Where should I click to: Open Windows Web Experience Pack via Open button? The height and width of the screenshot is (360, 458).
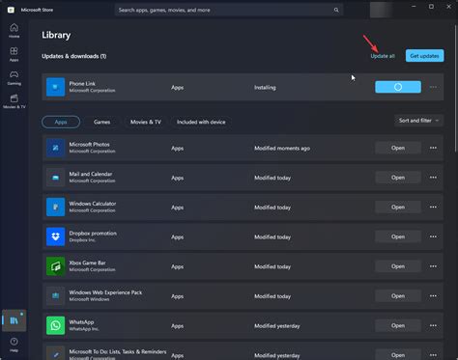398,296
